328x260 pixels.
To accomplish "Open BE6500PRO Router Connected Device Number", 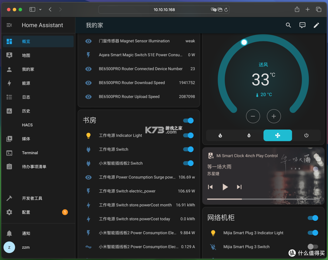I will [141, 69].
